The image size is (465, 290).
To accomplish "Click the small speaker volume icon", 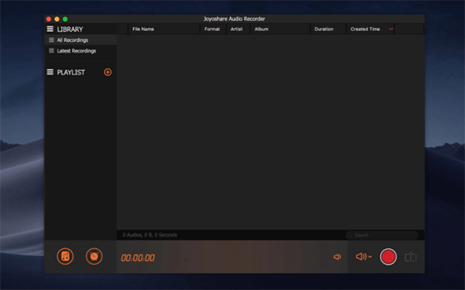I will (337, 257).
